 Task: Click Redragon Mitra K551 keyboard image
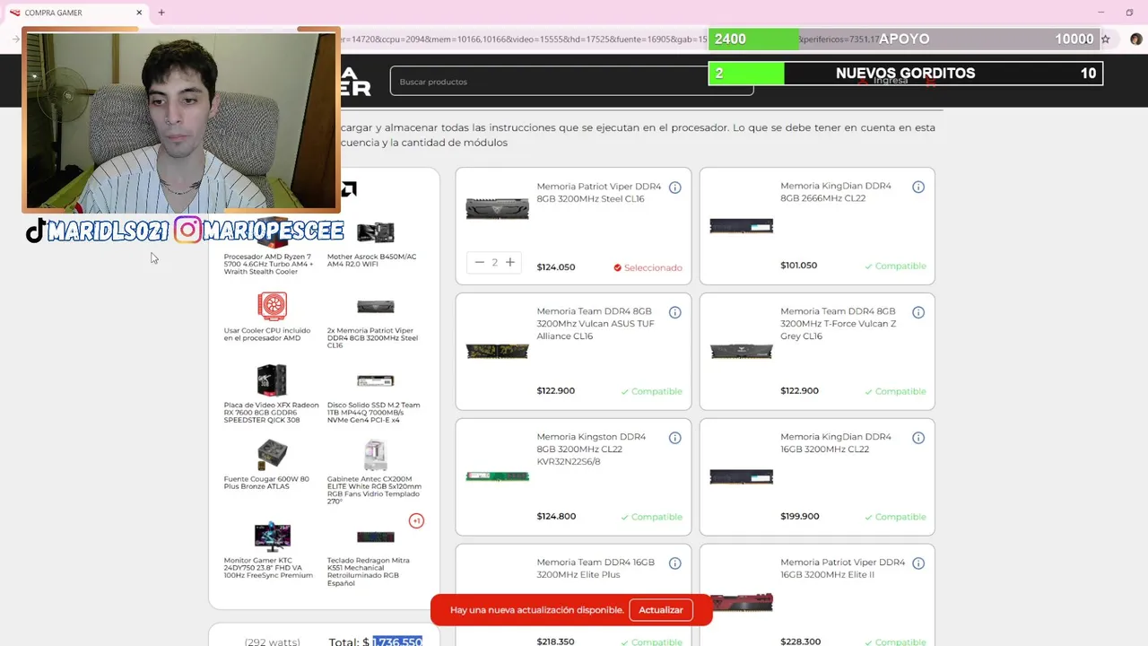pyautogui.click(x=375, y=537)
